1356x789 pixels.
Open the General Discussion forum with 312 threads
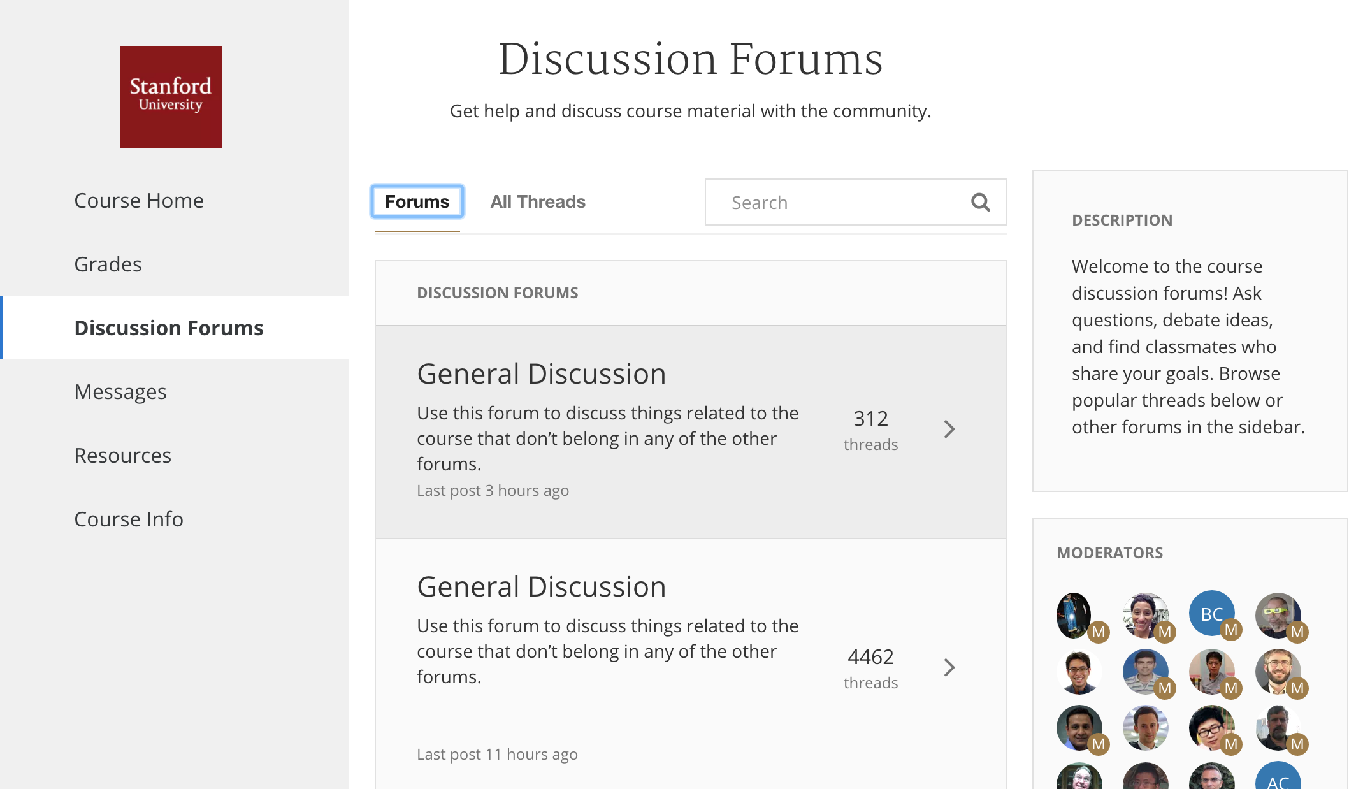pos(541,374)
